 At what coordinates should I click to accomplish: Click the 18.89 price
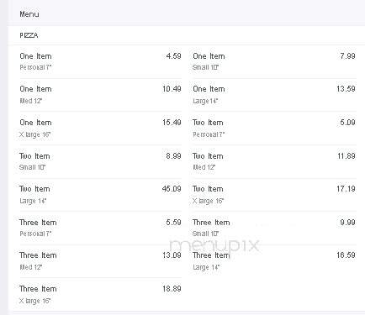[172, 289]
